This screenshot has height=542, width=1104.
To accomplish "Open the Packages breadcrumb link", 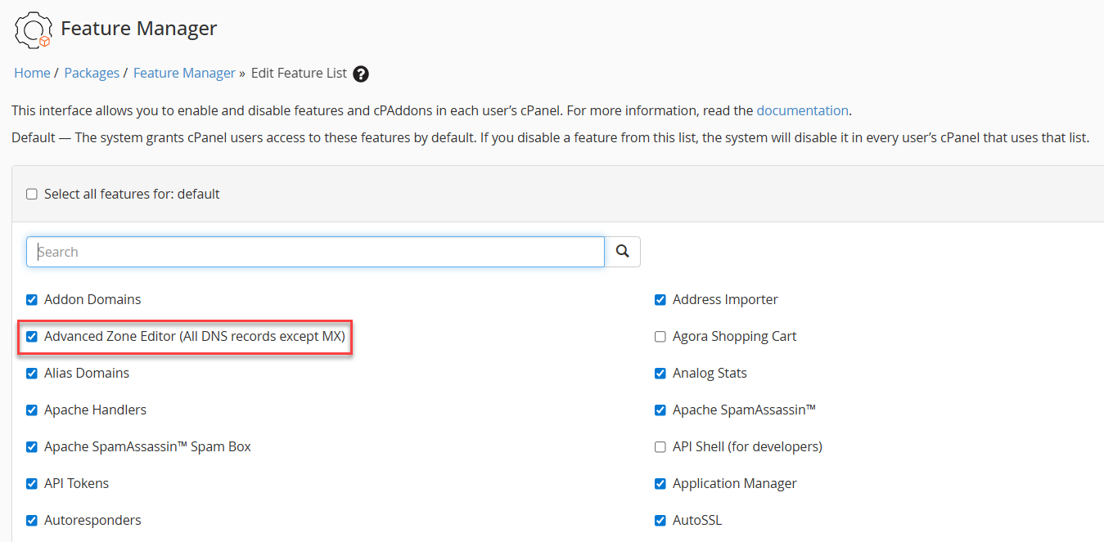I will tap(92, 73).
